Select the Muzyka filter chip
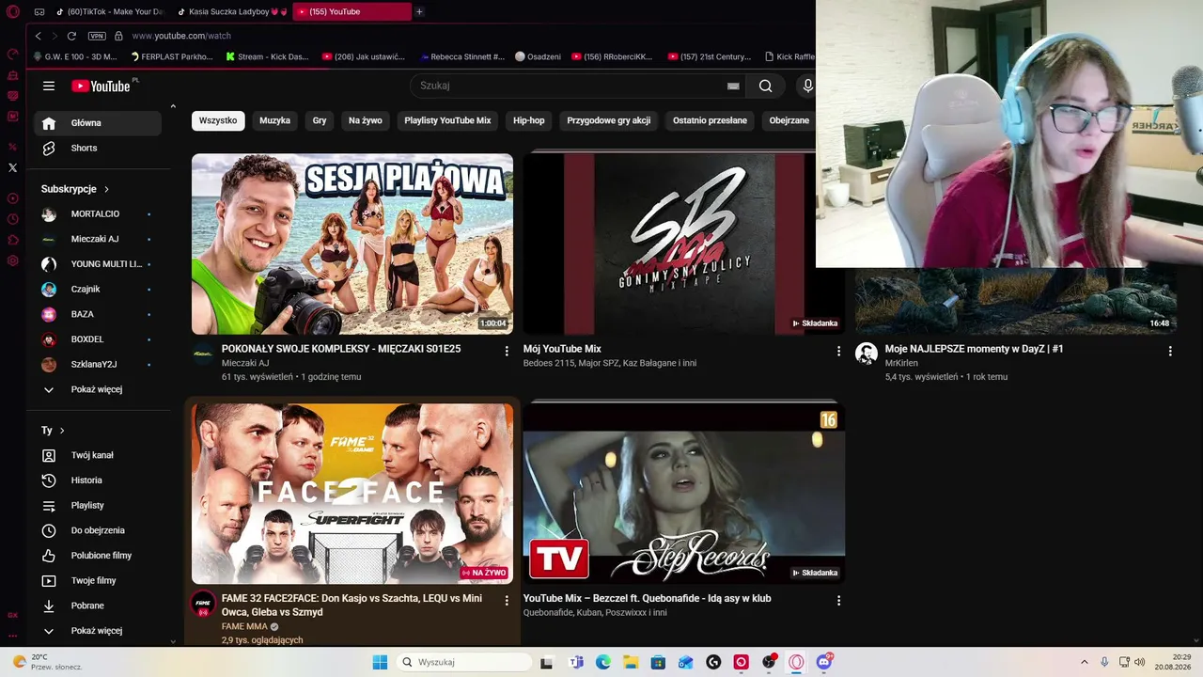The image size is (1203, 677). tap(274, 120)
